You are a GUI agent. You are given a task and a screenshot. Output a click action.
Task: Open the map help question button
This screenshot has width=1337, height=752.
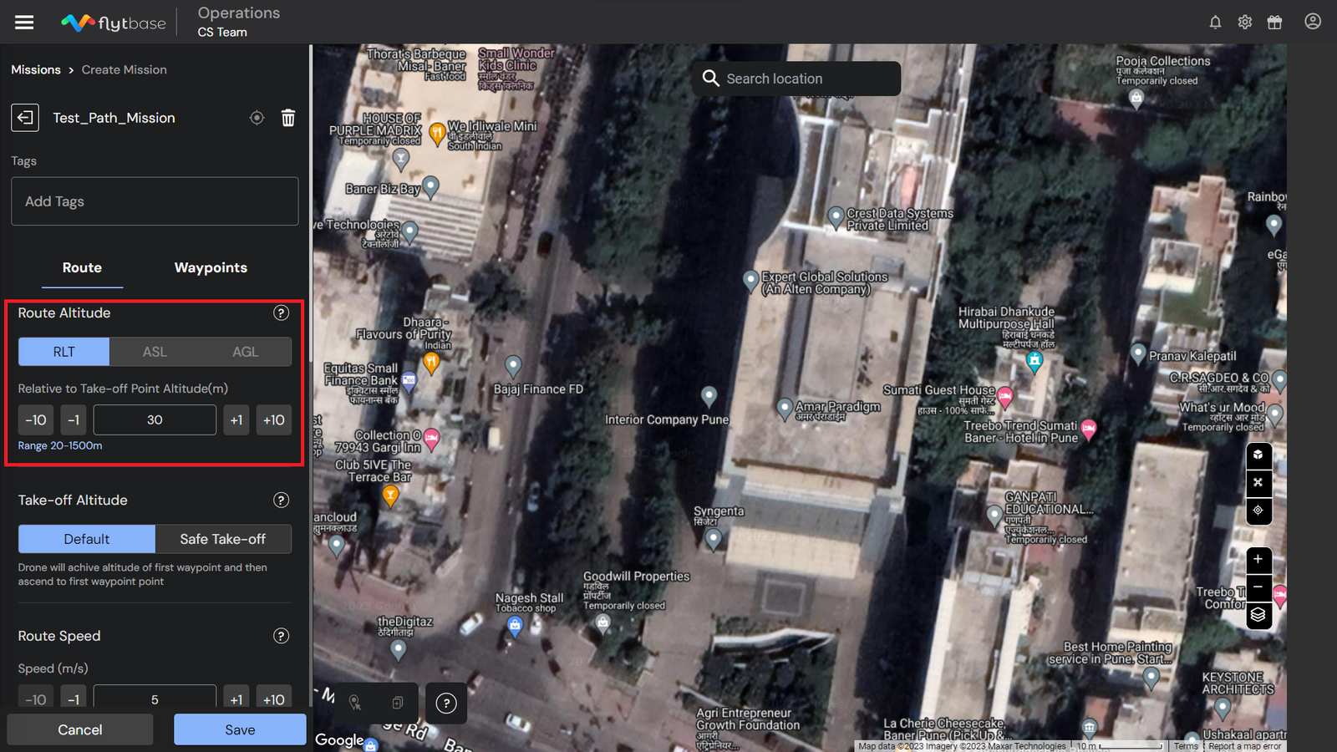[x=446, y=704]
